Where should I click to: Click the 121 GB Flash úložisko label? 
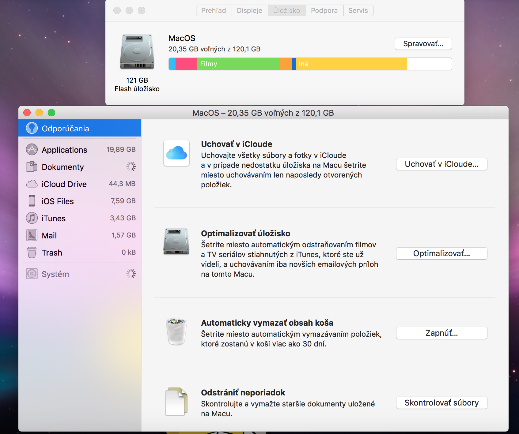(x=137, y=84)
